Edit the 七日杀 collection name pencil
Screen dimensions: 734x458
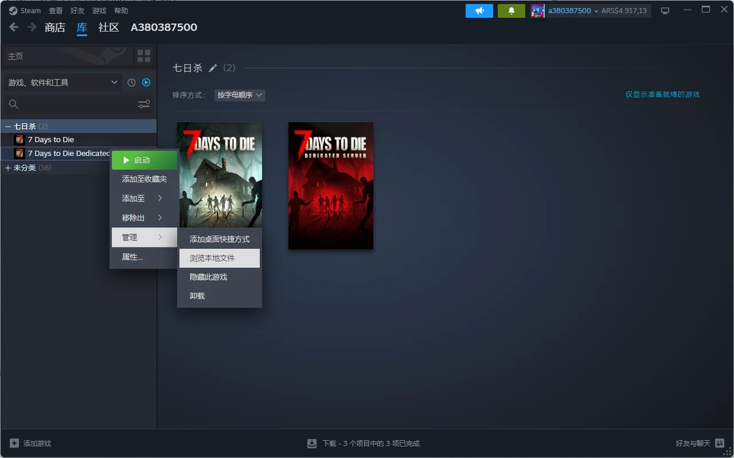pyautogui.click(x=212, y=68)
